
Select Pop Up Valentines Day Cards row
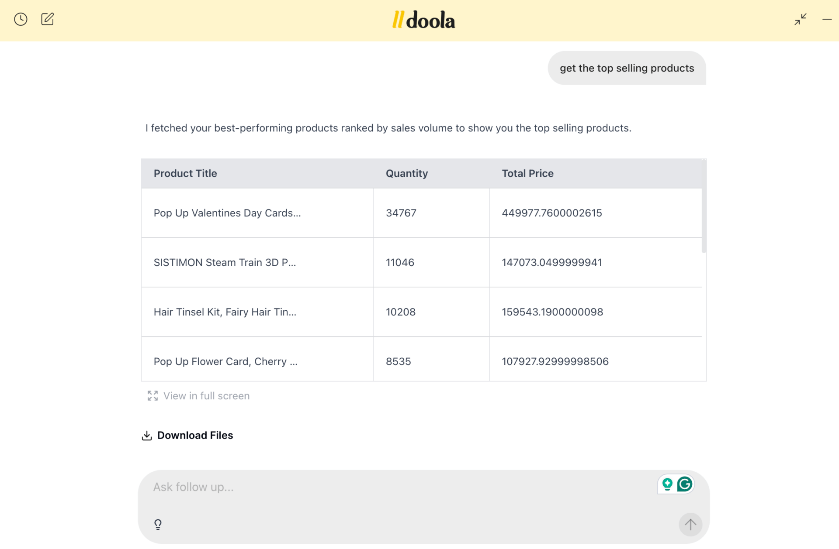tap(227, 213)
